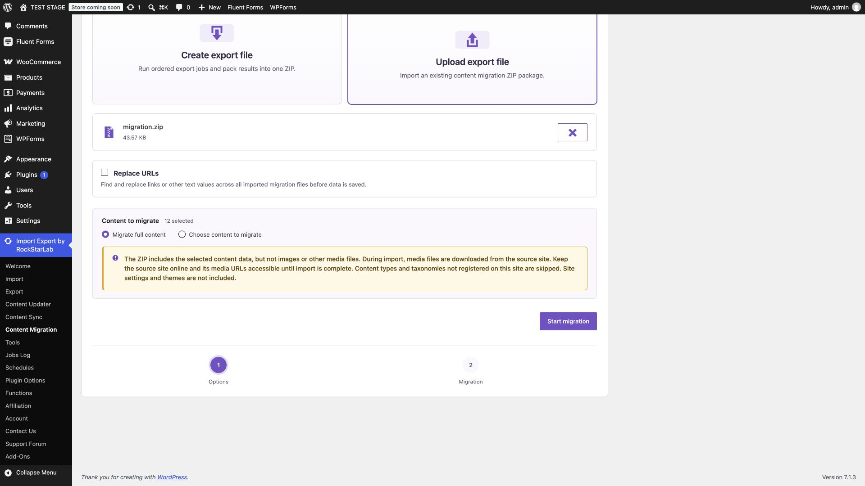Click step 2 Migration indicator
Screen dimensions: 865x486
coord(471,365)
